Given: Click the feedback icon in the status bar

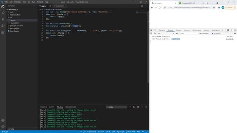Looking at the screenshot, I should click(x=143, y=132).
